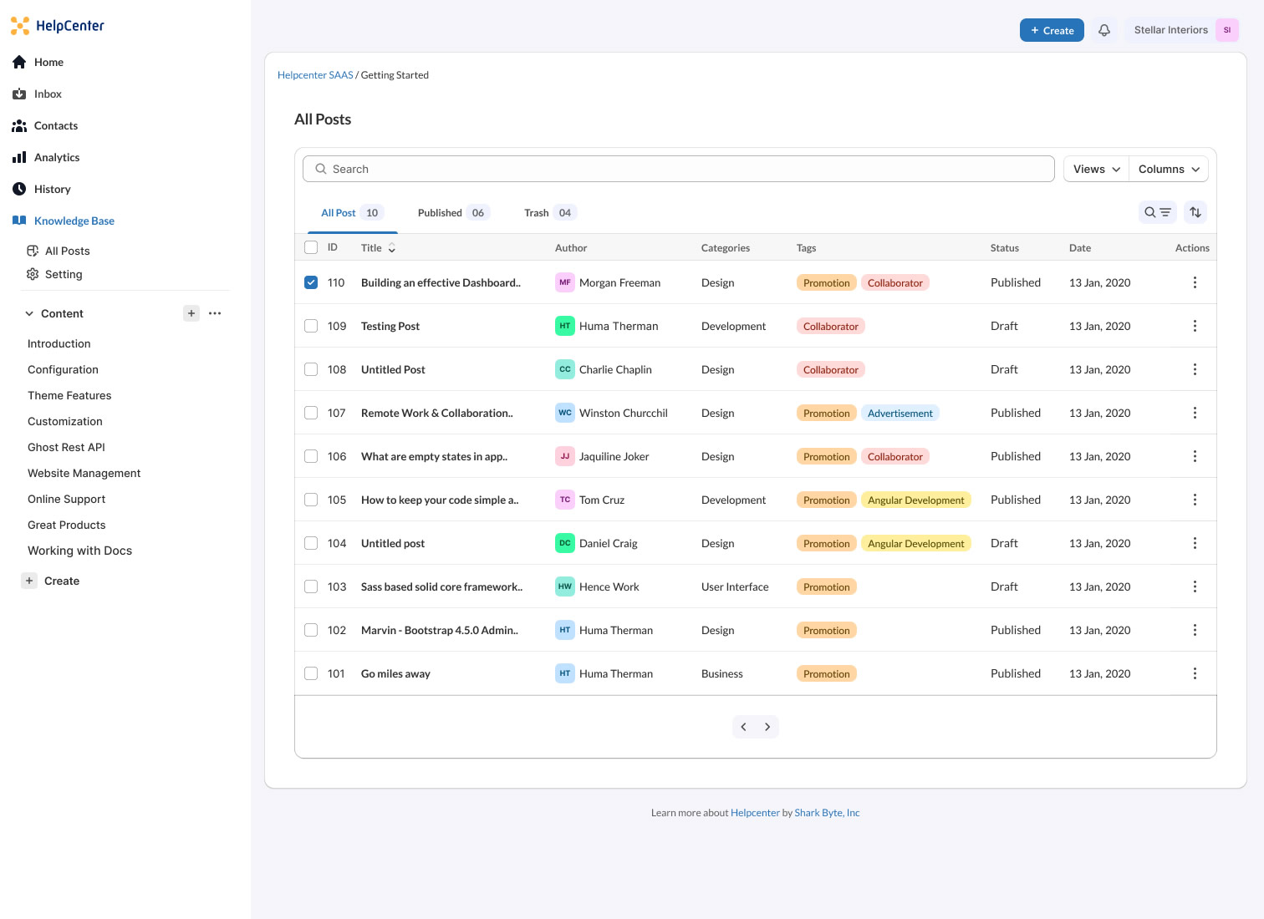Open the Trash tab
The width and height of the screenshot is (1264, 919).
(x=549, y=213)
